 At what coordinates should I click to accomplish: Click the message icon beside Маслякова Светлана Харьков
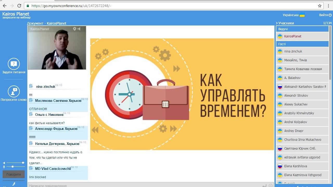click(31, 100)
